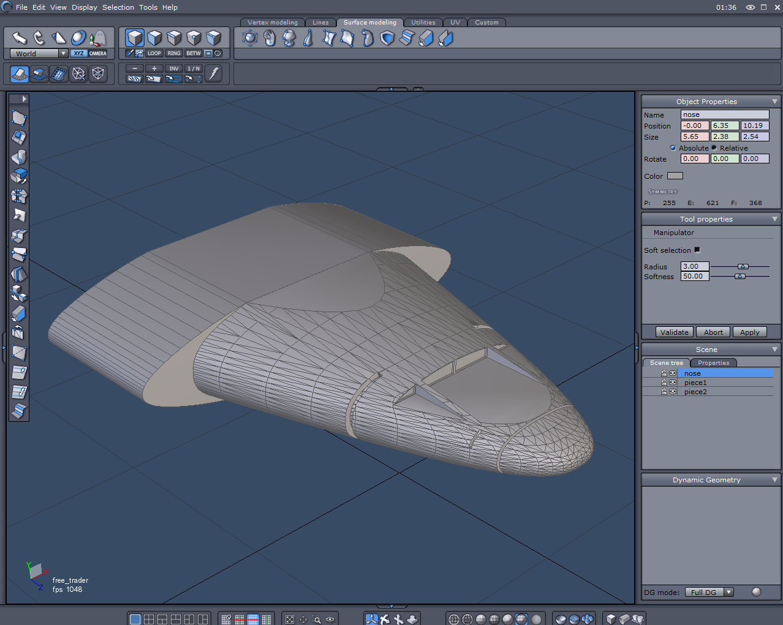Image resolution: width=783 pixels, height=625 pixels.
Task: Toggle visibility eye of piece1
Action: (x=673, y=383)
